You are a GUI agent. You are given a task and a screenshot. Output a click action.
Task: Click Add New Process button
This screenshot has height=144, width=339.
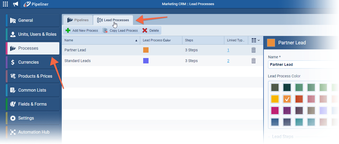pos(82,30)
